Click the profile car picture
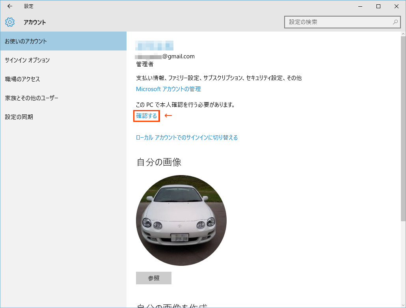406x308 pixels. [181, 220]
